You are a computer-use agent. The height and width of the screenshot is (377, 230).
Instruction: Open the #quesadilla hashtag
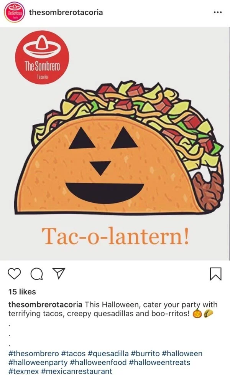108,354
